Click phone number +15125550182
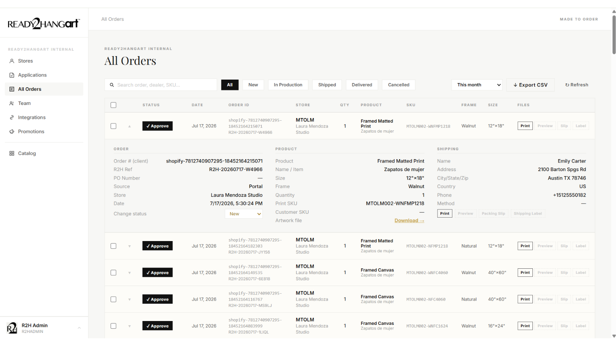The width and height of the screenshot is (616, 346). pyautogui.click(x=569, y=195)
